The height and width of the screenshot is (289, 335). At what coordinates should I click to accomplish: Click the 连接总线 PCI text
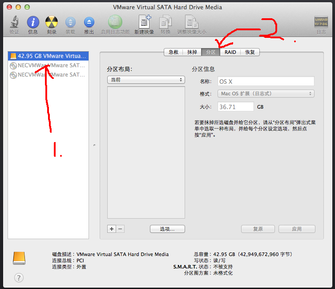(68, 261)
